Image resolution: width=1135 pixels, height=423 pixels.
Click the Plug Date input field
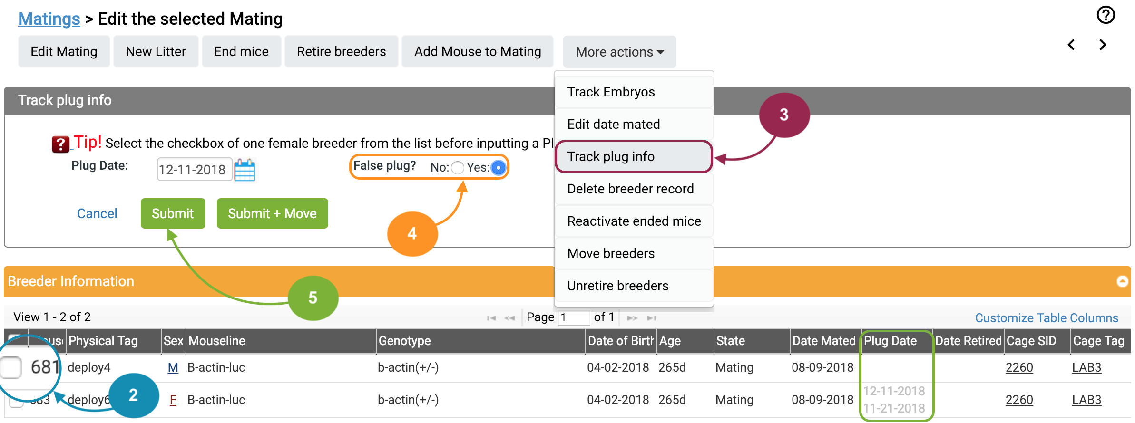[195, 170]
